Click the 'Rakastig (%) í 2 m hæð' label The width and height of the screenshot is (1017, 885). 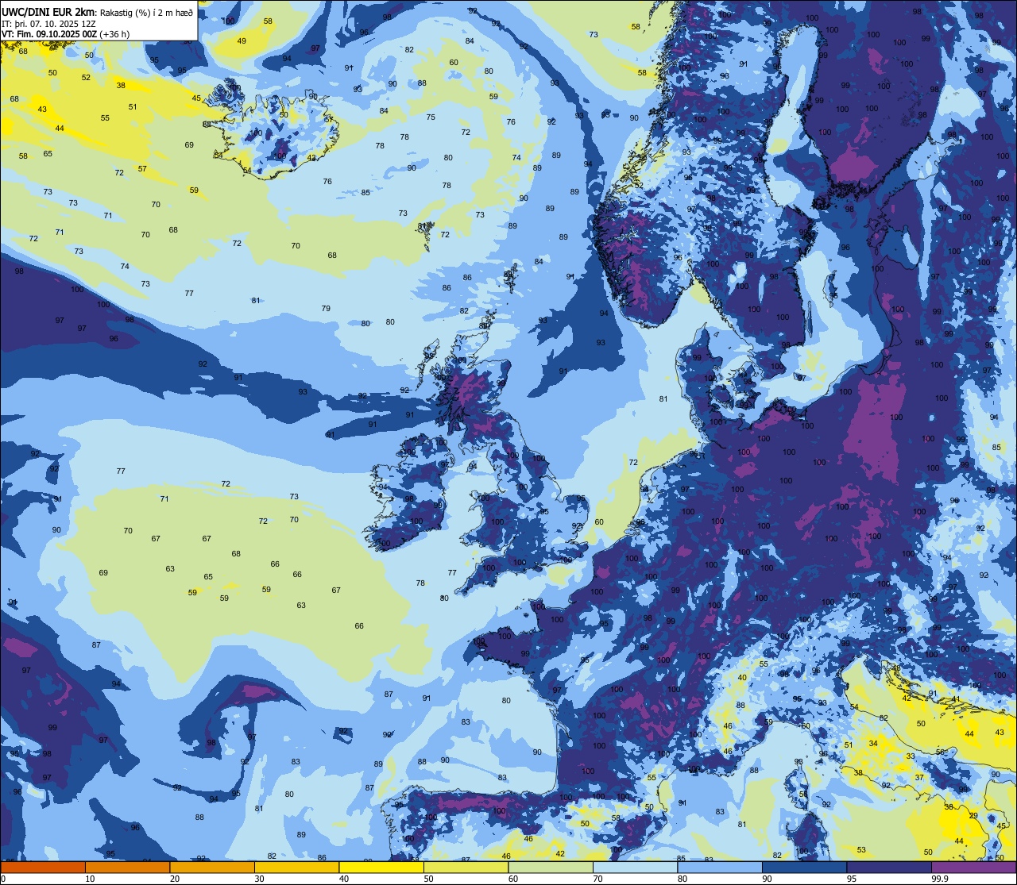tap(146, 12)
